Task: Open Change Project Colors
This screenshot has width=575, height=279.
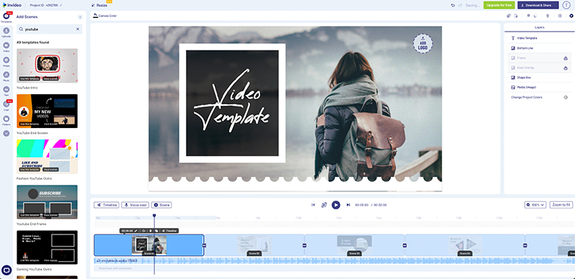Action: click(x=527, y=97)
